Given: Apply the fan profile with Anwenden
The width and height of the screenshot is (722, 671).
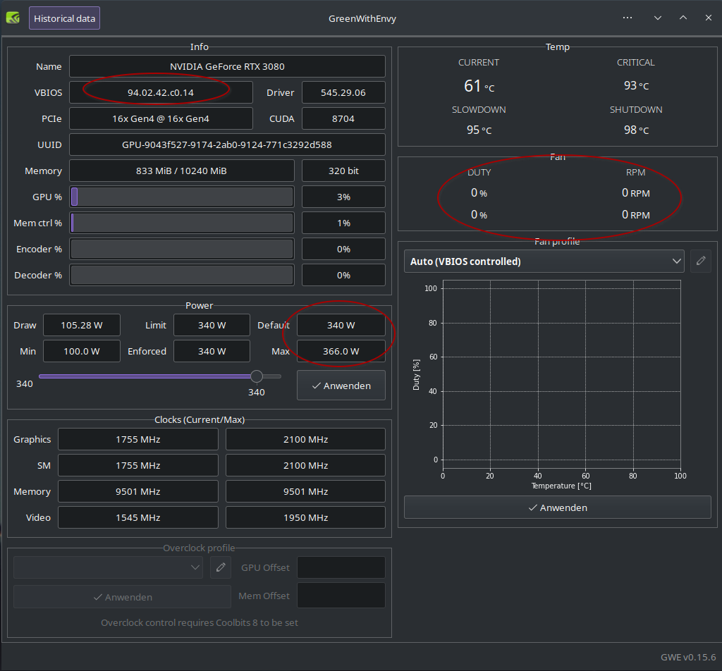Looking at the screenshot, I should [x=558, y=507].
